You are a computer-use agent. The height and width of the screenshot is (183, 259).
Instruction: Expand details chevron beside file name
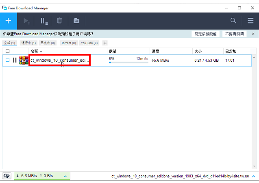point(254,177)
